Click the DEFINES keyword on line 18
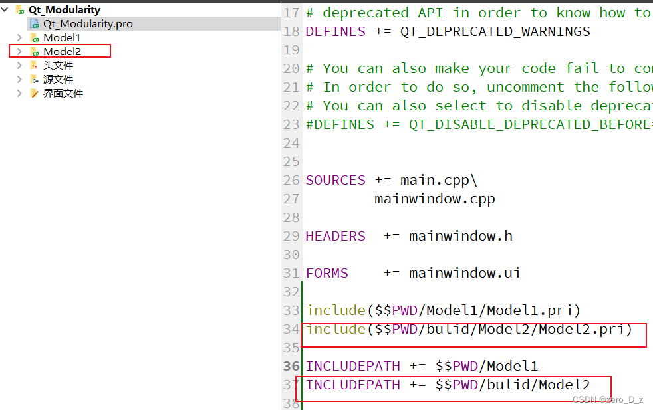Image resolution: width=653 pixels, height=410 pixels. point(336,31)
